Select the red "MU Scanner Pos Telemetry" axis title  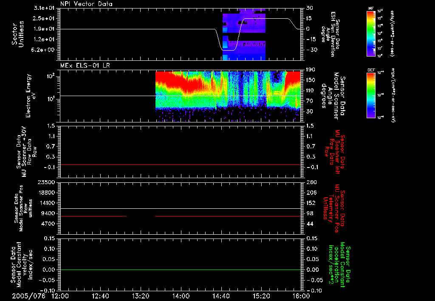334,208
